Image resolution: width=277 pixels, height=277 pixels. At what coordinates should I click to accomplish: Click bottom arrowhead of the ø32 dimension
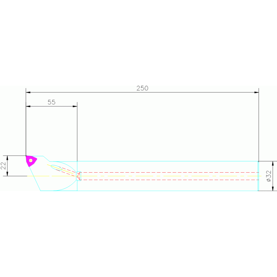pos(273,188)
